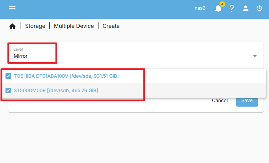
Task: Expand the Level dropdown arrow
Action: (x=255, y=56)
